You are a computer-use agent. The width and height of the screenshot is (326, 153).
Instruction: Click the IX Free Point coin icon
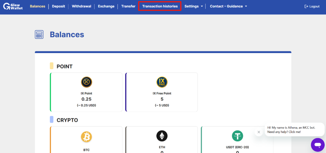click(x=162, y=82)
